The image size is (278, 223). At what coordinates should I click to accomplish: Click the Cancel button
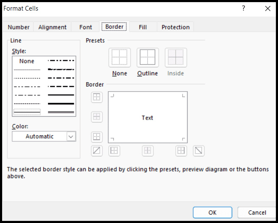pos(257,212)
